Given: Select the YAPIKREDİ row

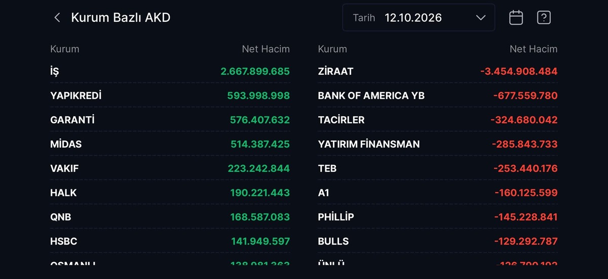Looking at the screenshot, I should pos(170,96).
